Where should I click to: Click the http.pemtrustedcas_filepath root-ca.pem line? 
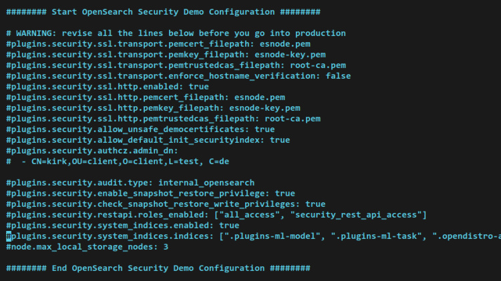pos(163,119)
